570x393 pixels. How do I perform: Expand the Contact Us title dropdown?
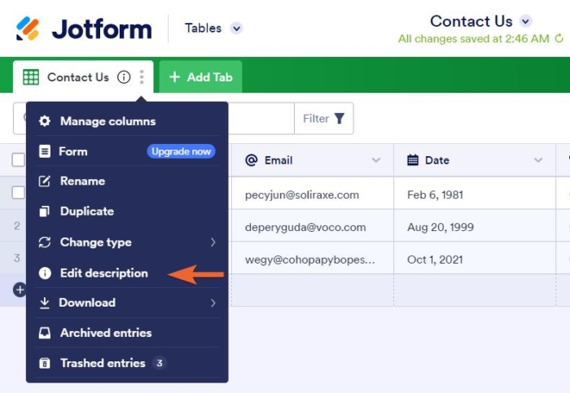tap(526, 21)
